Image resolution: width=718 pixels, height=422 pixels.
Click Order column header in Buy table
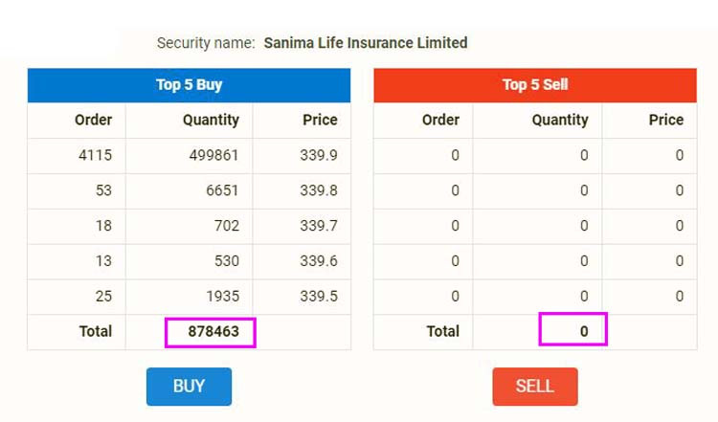coord(93,121)
